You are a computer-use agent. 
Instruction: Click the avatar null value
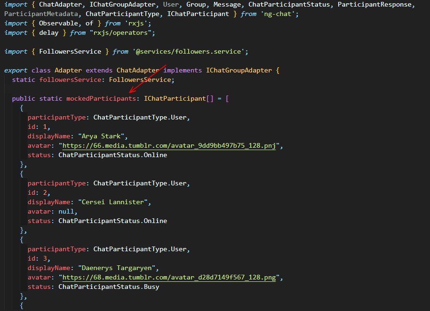pos(66,211)
